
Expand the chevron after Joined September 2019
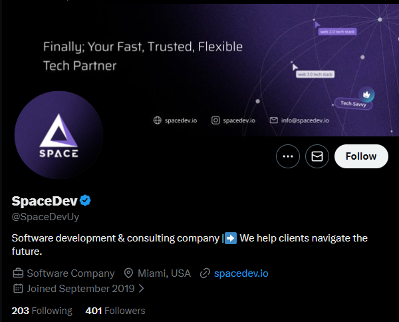click(142, 288)
